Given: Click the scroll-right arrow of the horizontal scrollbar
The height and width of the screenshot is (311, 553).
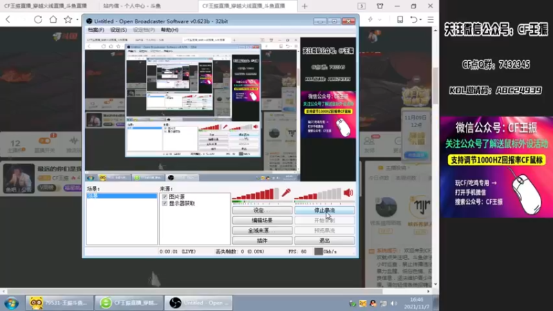Looking at the screenshot, I should (429, 291).
